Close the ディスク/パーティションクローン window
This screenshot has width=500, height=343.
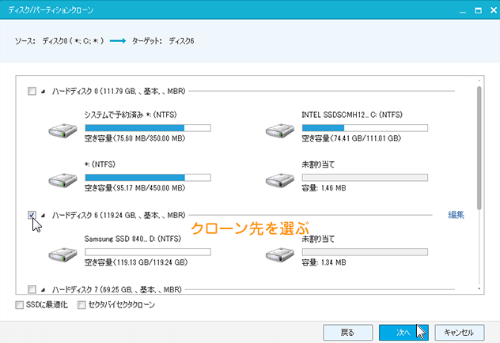[x=494, y=10]
